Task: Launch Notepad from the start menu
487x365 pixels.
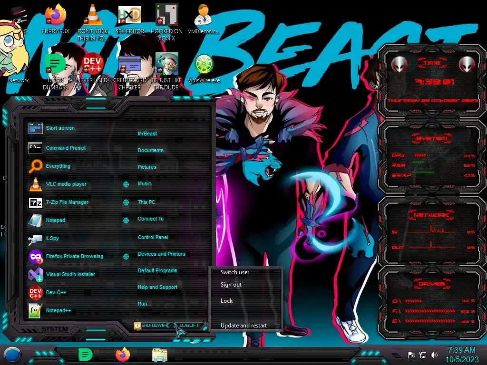Action: [47, 220]
